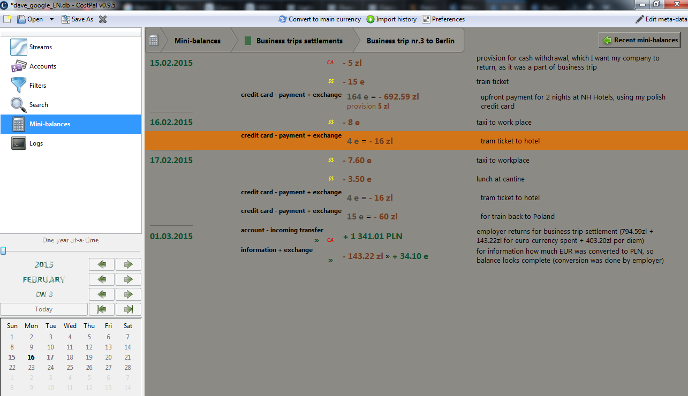Select Mini-balances in the sidebar

(71, 124)
